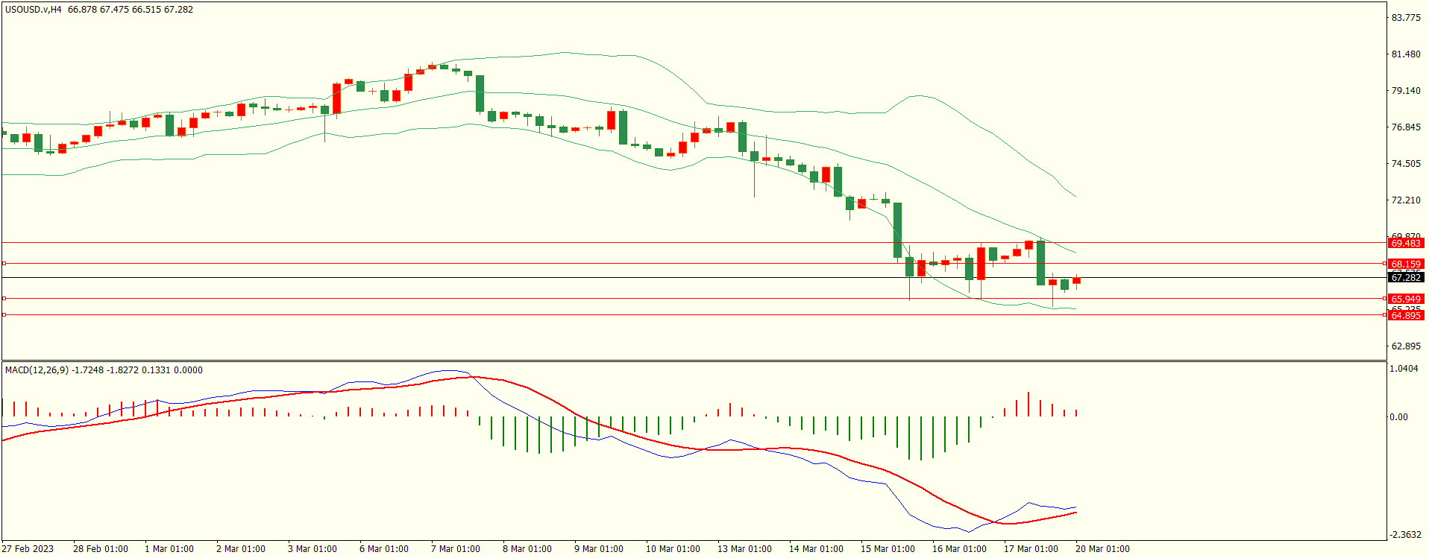Click the 3 Mar 01:00 time label

click(x=313, y=548)
